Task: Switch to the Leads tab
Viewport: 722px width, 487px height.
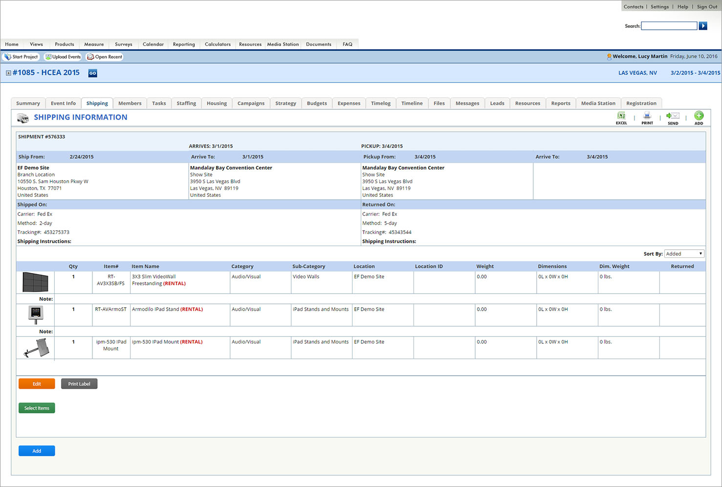Action: click(x=497, y=103)
